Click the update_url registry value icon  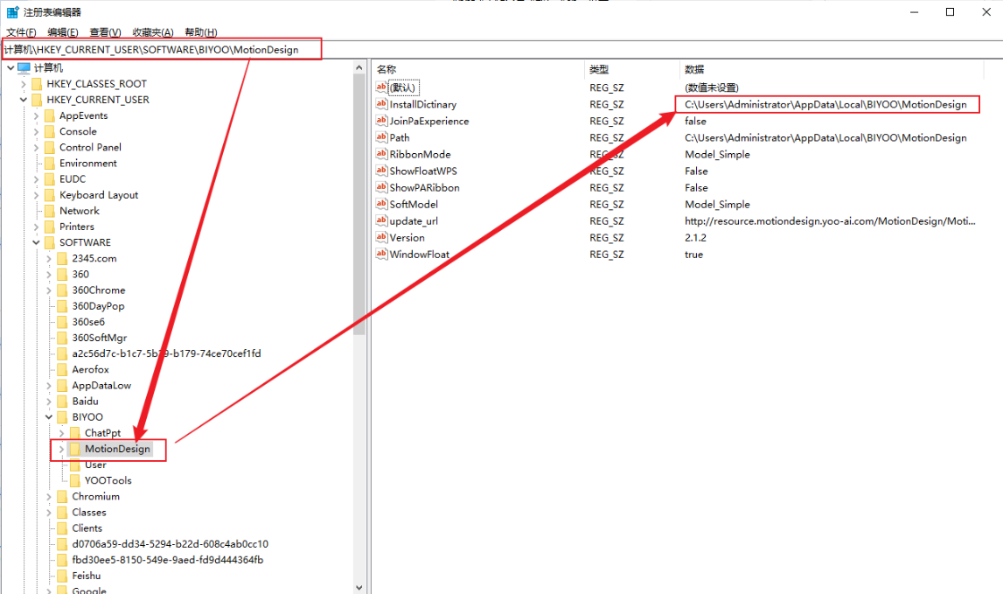pyautogui.click(x=381, y=220)
